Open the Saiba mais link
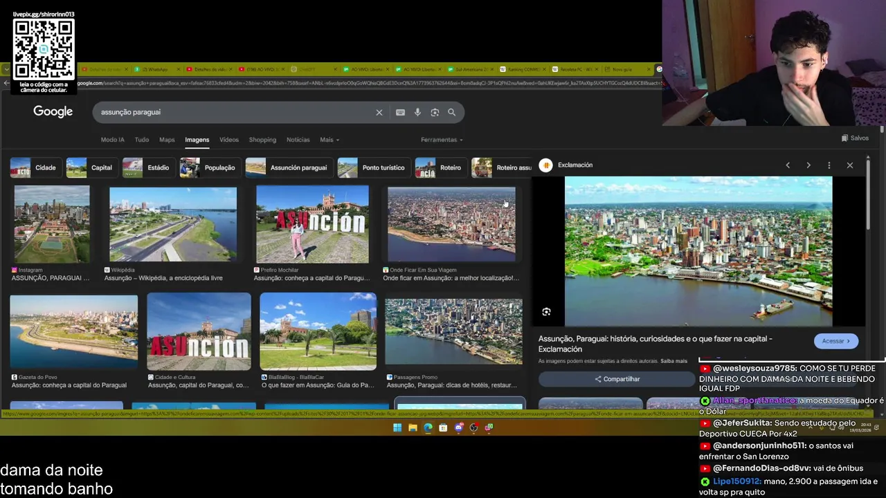Screen dimensions: 886x498 tap(673, 361)
